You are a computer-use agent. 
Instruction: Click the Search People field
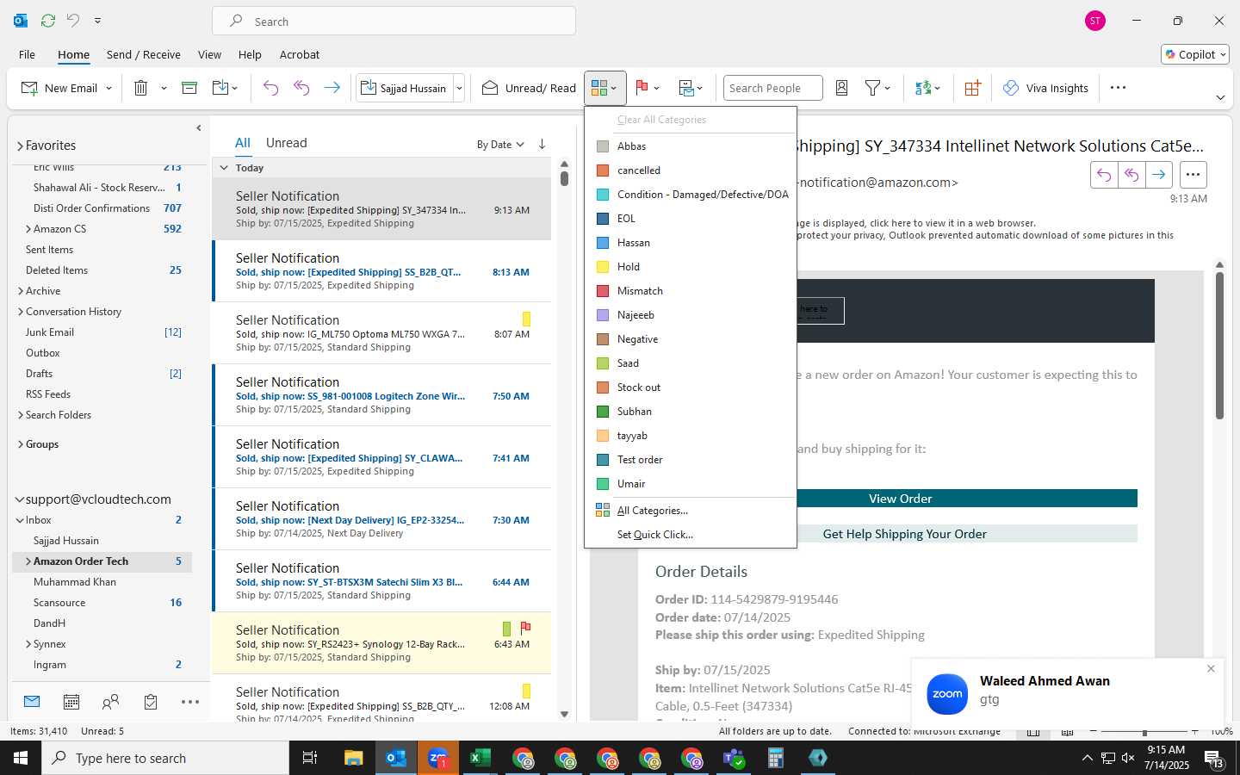point(772,88)
